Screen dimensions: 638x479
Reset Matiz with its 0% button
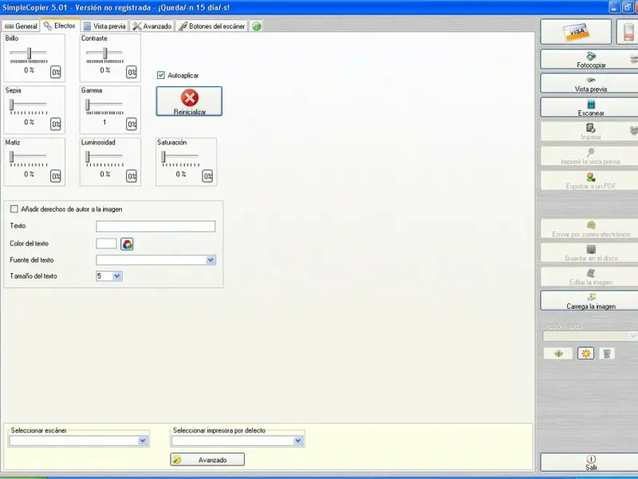(56, 176)
